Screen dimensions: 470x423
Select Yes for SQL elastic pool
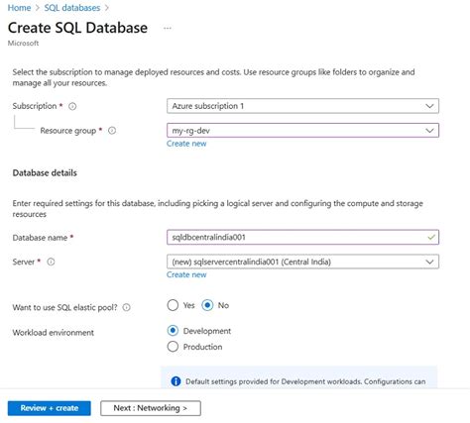click(173, 305)
